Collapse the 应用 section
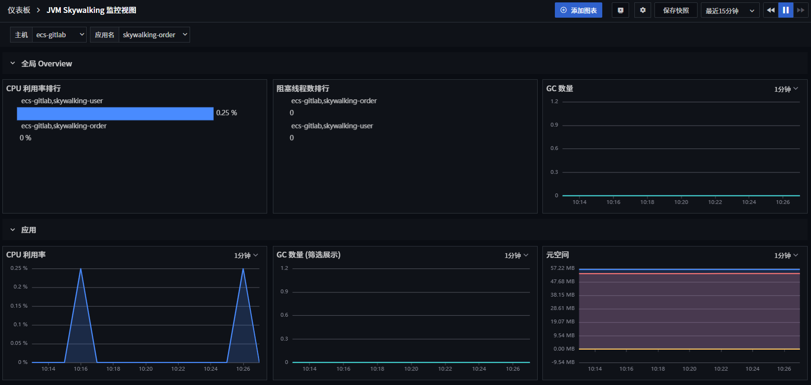The width and height of the screenshot is (811, 385). tap(13, 230)
